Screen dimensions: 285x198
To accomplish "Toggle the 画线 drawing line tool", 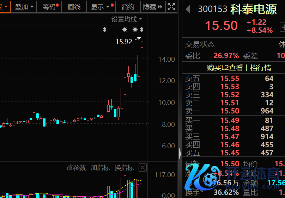I will 74,7.
